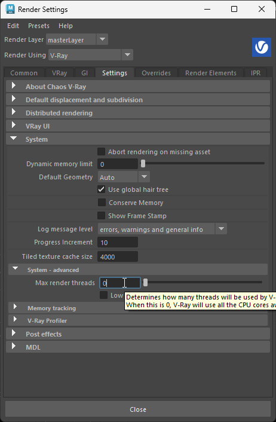The width and height of the screenshot is (276, 422).
Task: Click the Close button at bottom
Action: [x=138, y=409]
